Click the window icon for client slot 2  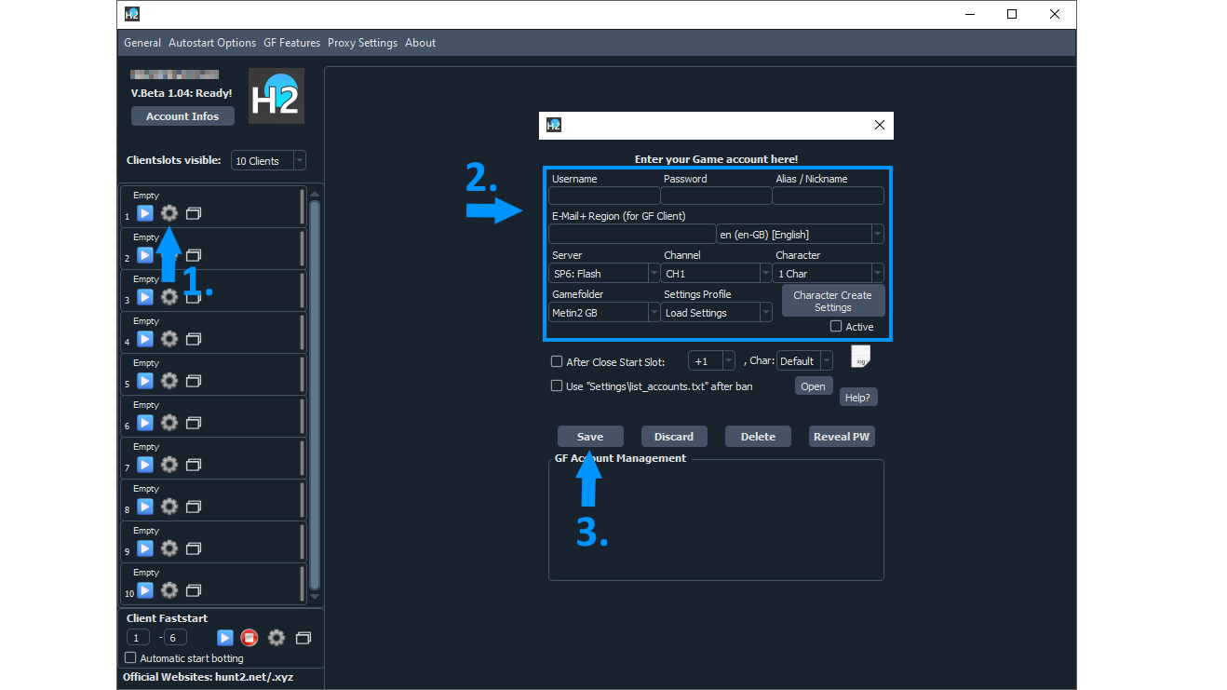click(x=194, y=255)
